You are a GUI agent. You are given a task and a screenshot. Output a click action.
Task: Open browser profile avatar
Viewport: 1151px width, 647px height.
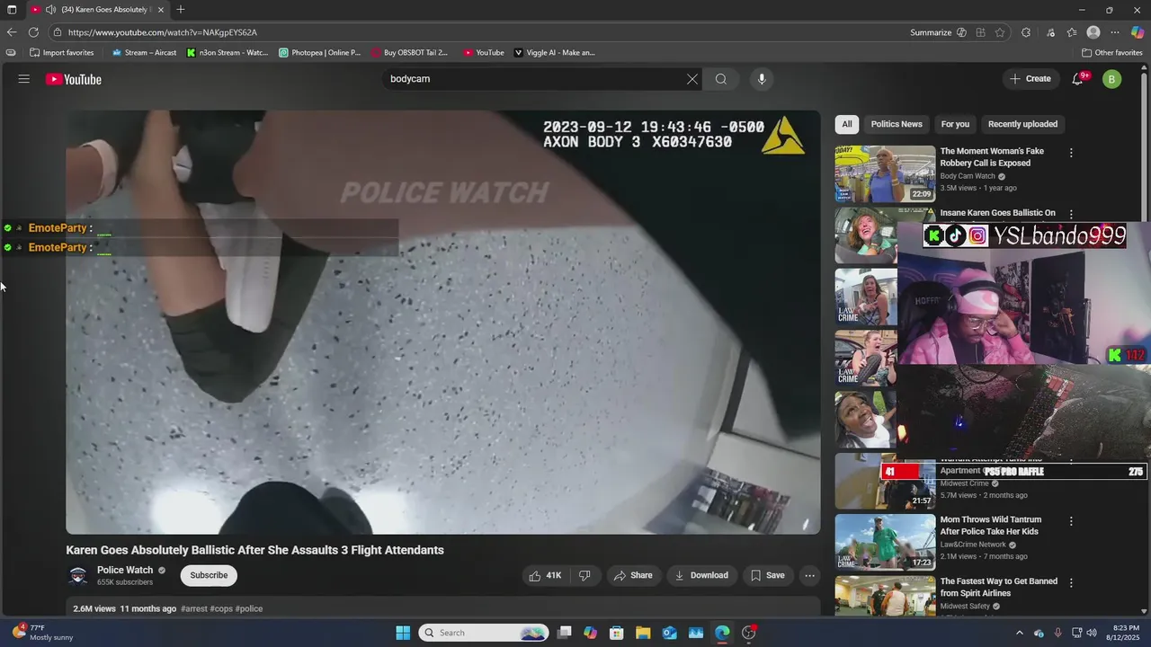1093,32
